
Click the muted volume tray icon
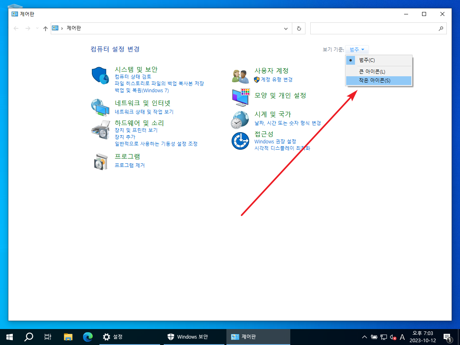[393, 337]
